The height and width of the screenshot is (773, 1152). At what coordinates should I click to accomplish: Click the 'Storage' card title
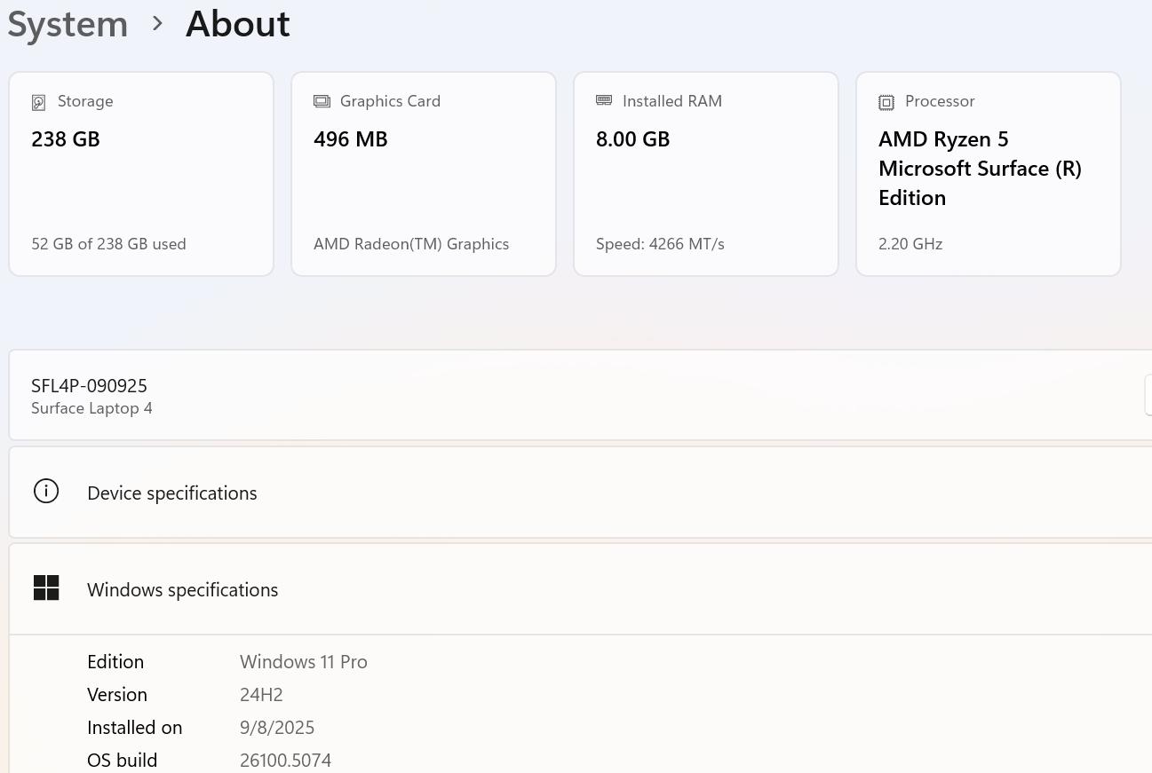[85, 101]
